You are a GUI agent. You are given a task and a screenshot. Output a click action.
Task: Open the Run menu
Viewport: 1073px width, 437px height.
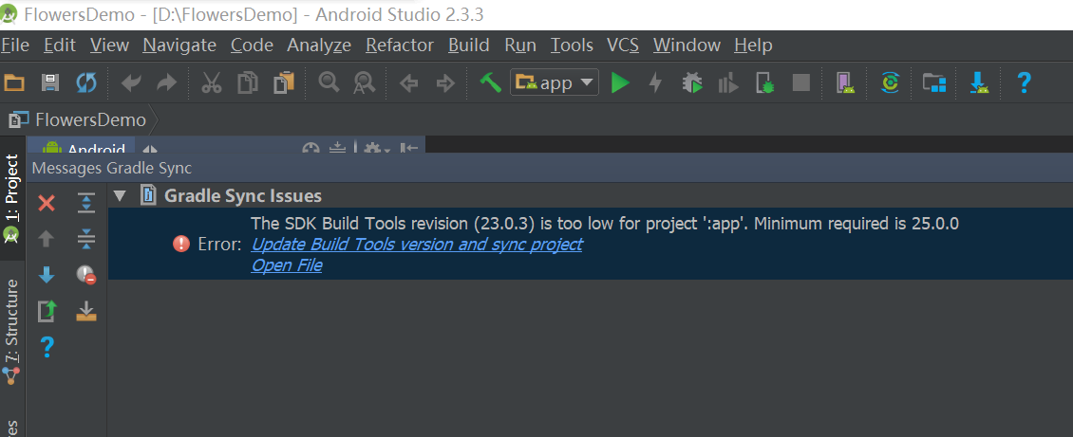(x=520, y=46)
